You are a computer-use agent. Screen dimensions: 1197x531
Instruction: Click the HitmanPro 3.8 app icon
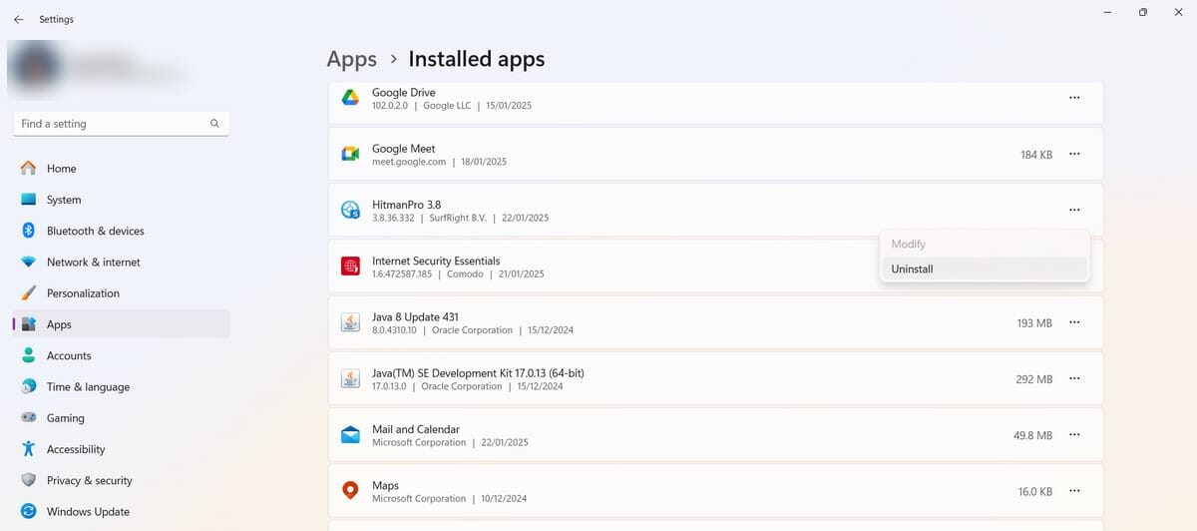pos(350,210)
